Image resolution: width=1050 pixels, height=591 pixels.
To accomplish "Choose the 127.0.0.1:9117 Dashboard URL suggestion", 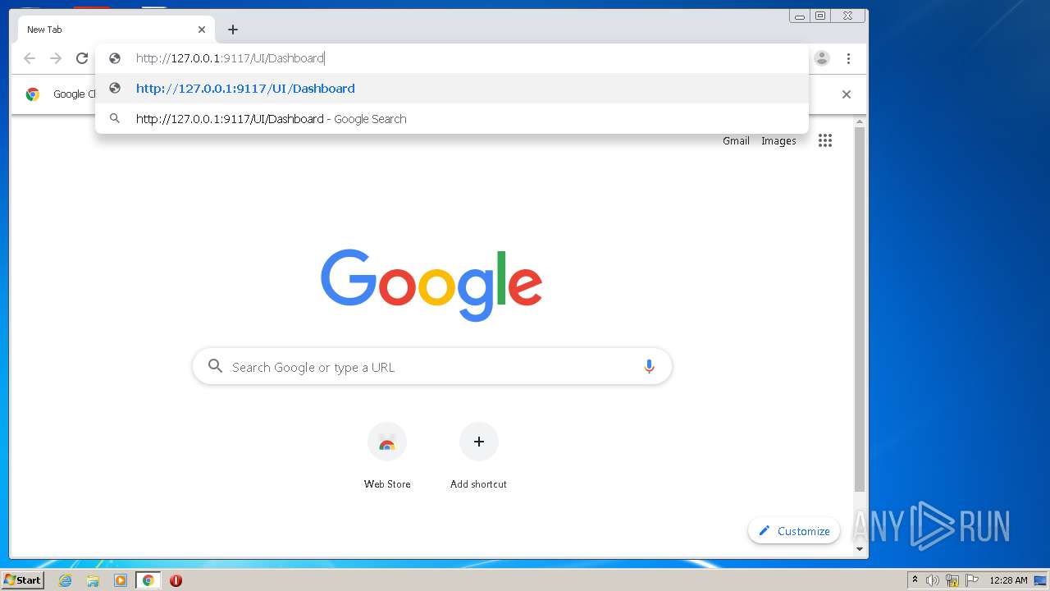I will point(452,89).
